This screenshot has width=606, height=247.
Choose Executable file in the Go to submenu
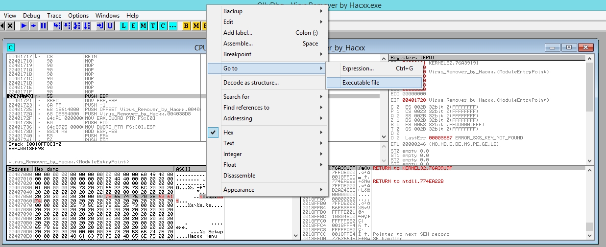click(x=375, y=83)
